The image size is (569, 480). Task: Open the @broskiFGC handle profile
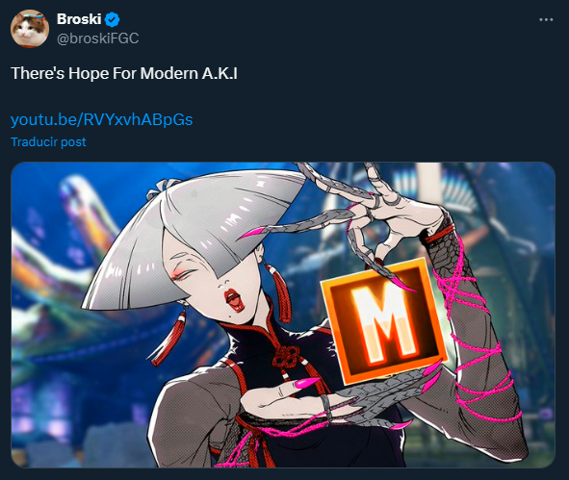coord(97,38)
